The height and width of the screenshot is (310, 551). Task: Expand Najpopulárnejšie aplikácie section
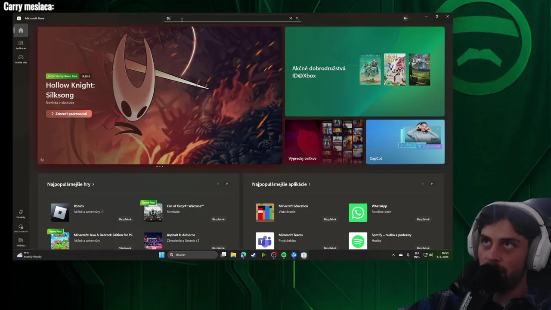pos(281,184)
